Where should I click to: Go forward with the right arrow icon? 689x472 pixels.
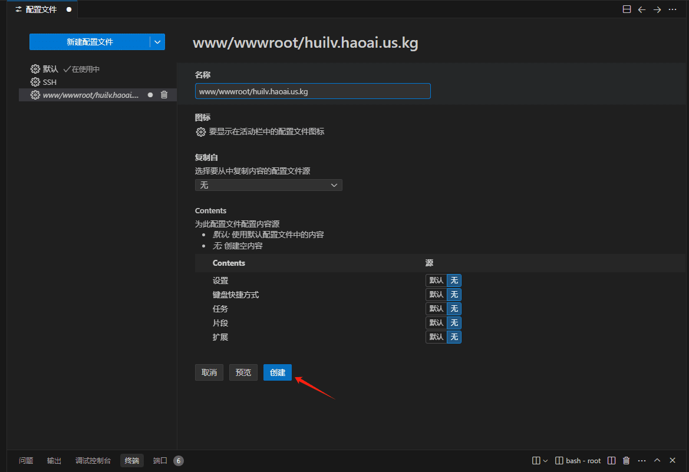[657, 9]
